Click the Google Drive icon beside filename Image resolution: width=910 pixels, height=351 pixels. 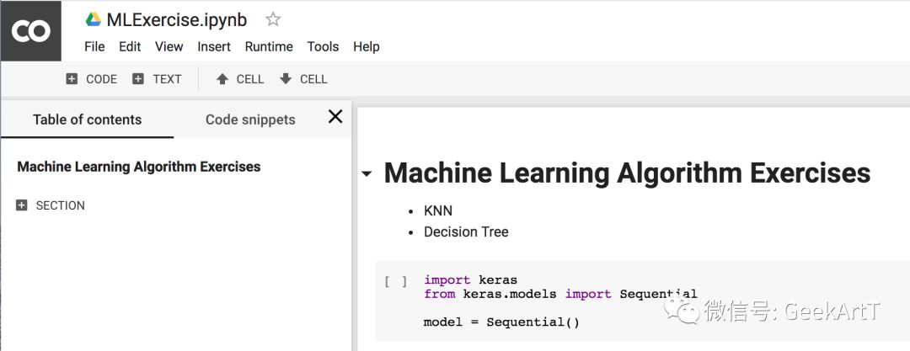pyautogui.click(x=94, y=19)
